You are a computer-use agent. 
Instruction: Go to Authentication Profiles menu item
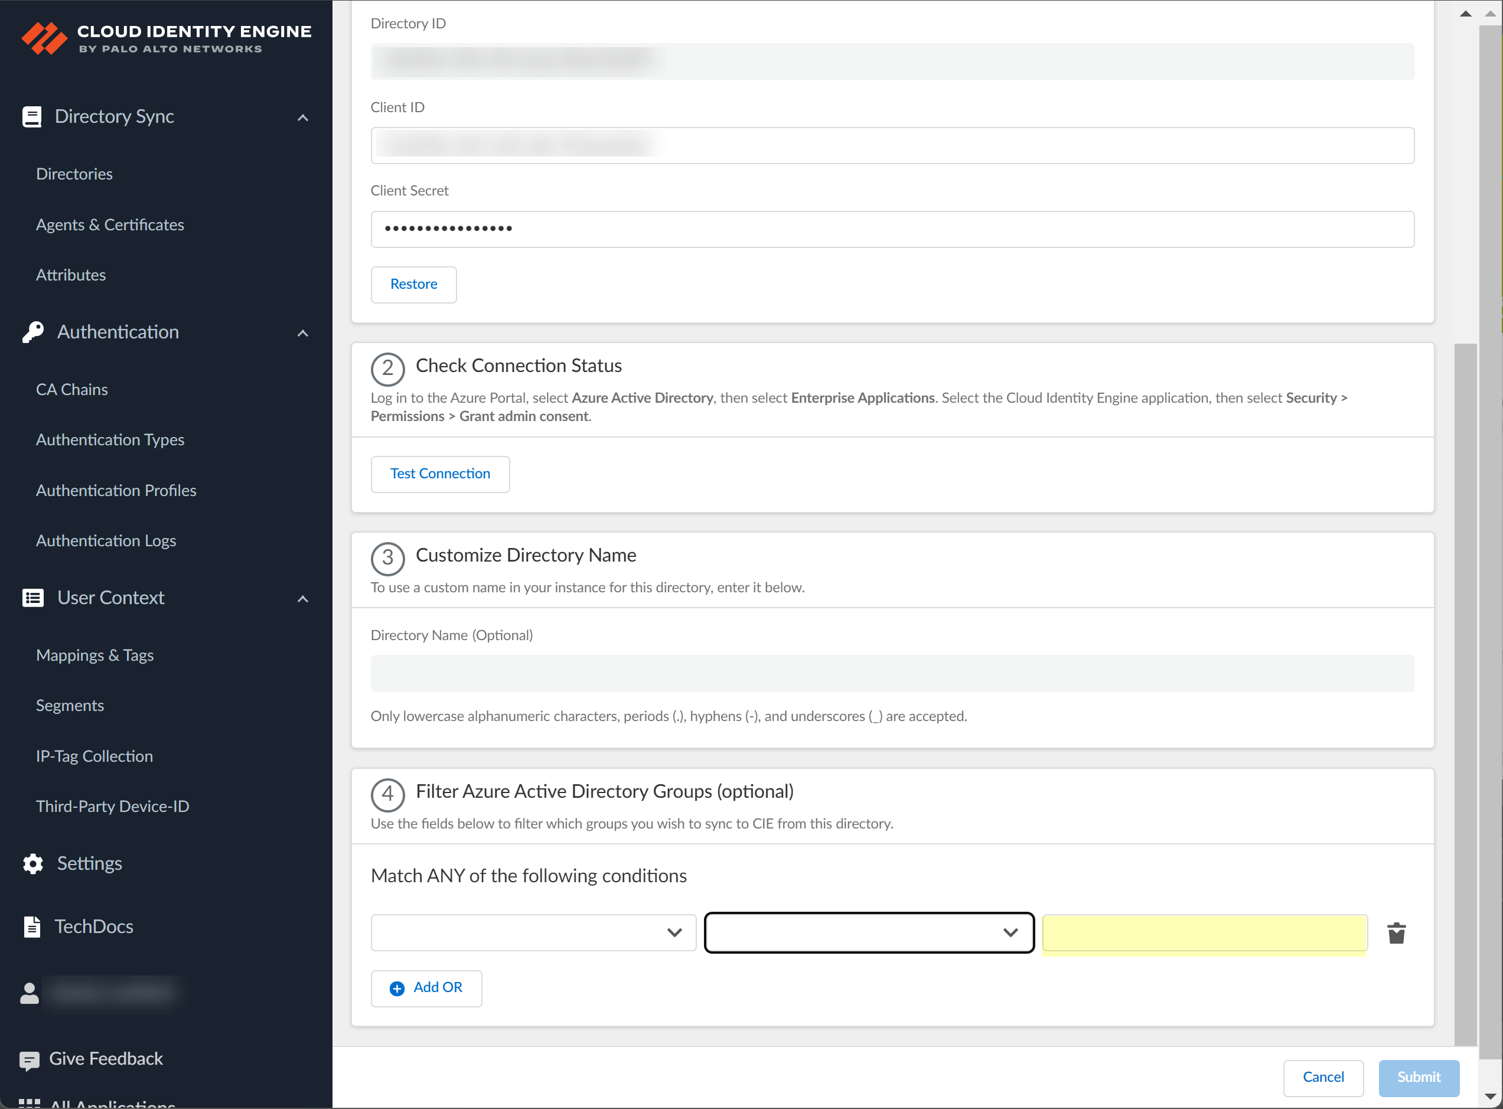click(116, 491)
